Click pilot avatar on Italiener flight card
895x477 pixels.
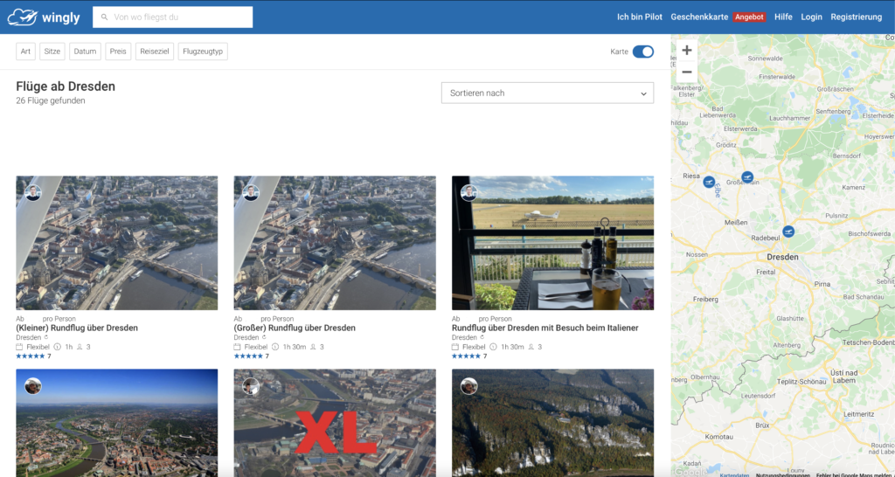click(x=468, y=192)
